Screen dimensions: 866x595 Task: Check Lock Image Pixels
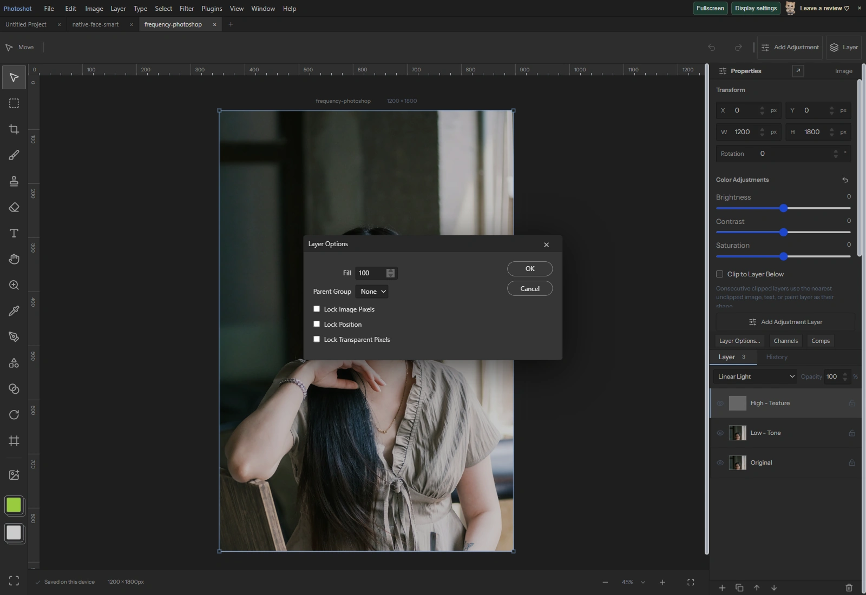coord(317,309)
